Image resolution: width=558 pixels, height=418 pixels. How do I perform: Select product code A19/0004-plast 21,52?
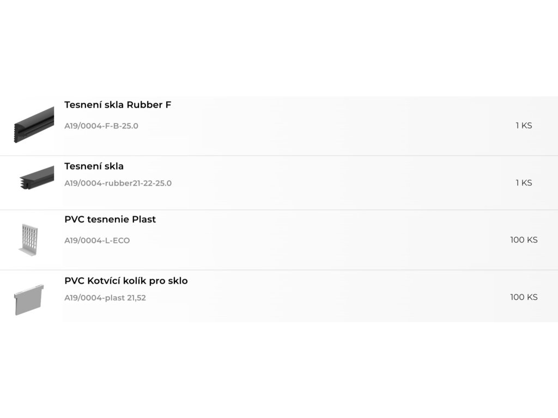tap(105, 298)
